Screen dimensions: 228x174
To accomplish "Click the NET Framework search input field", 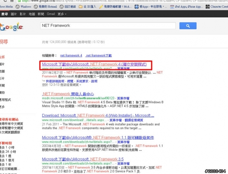I will [108, 26].
